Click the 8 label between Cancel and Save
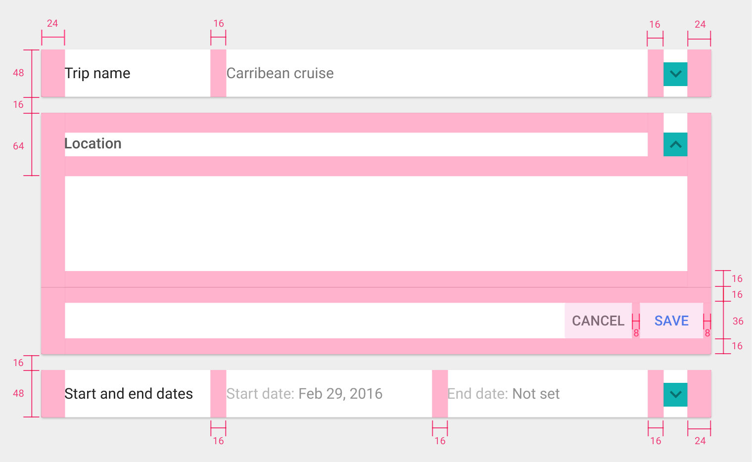752x462 pixels. (x=636, y=333)
